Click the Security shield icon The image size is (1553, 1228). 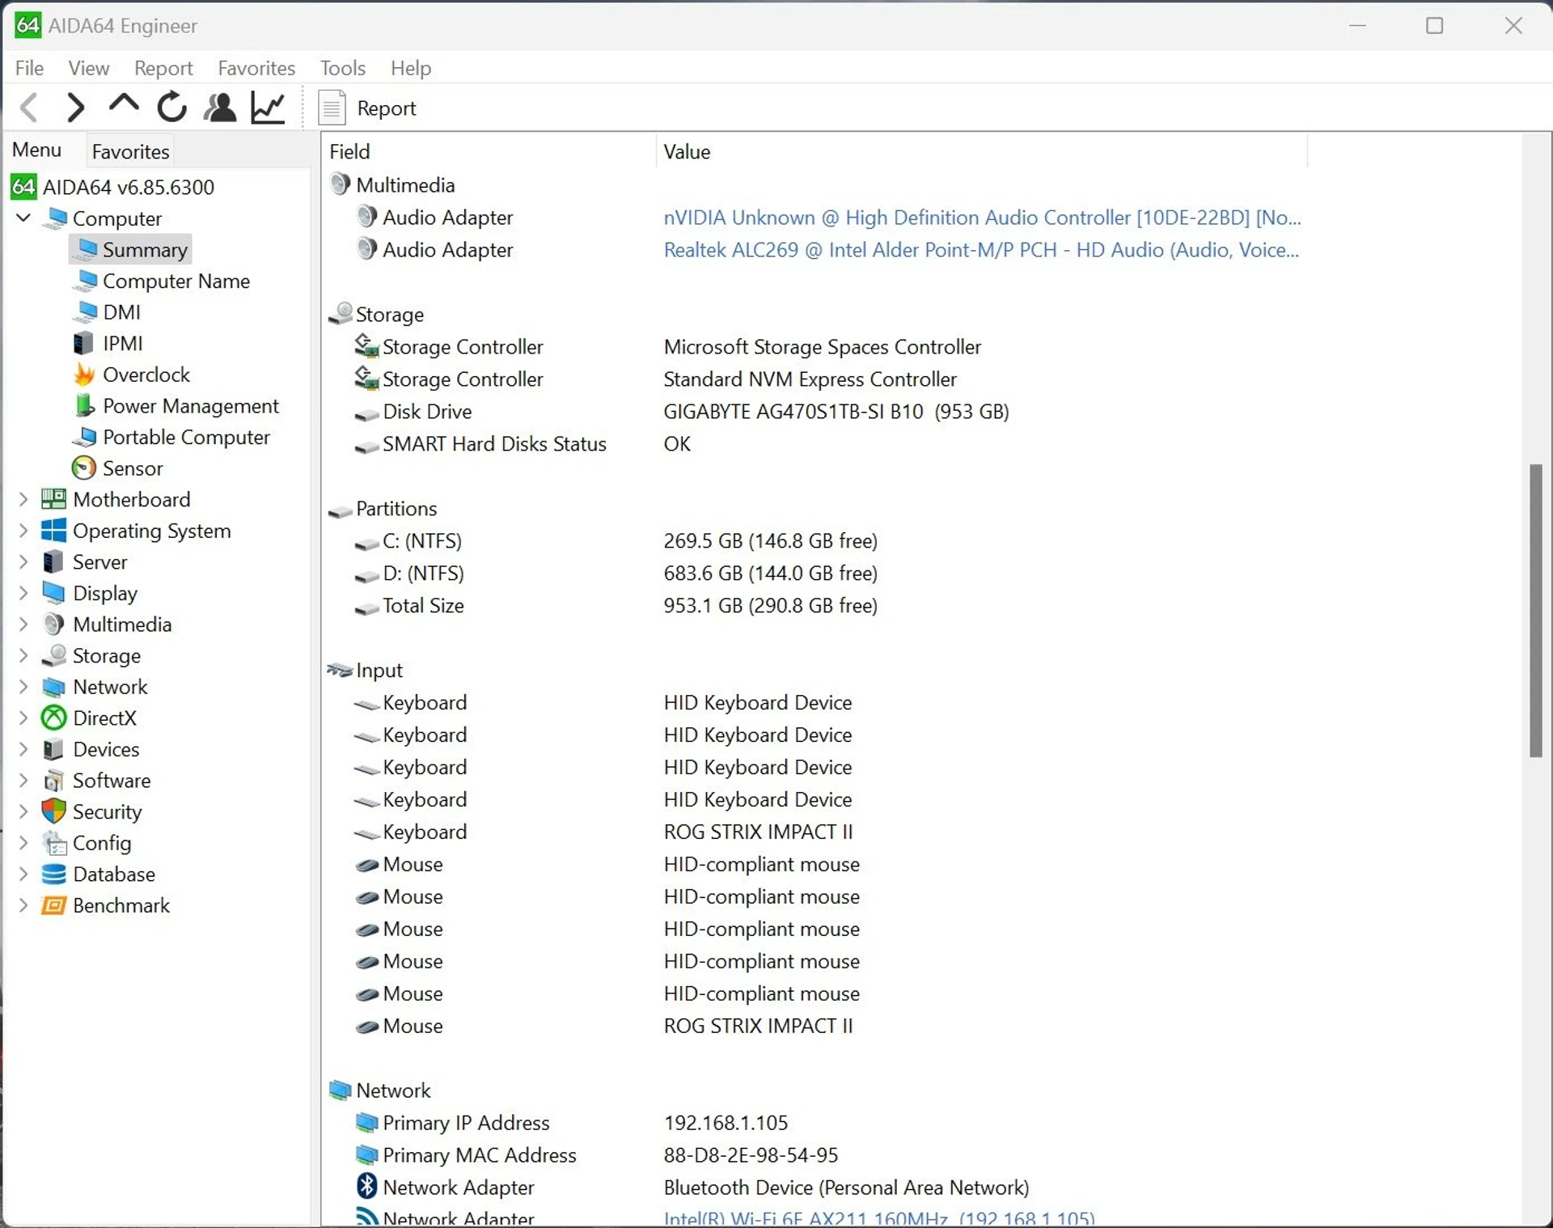(53, 811)
